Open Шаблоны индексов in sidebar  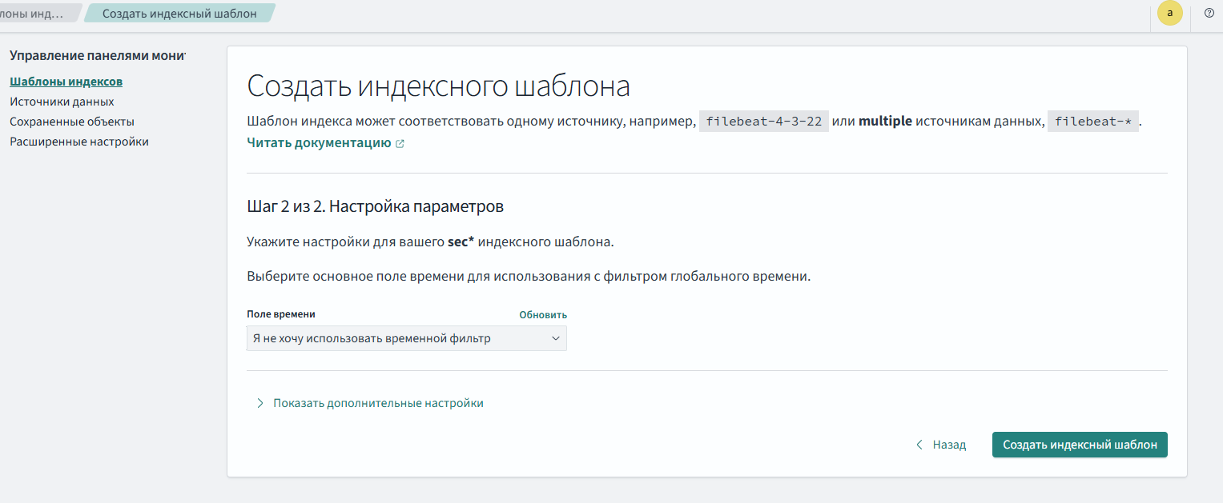(x=66, y=82)
